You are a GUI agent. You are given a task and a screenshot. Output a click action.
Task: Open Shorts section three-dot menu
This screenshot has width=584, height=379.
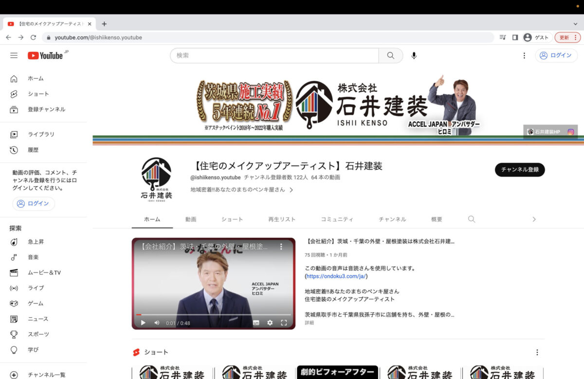[537, 352]
